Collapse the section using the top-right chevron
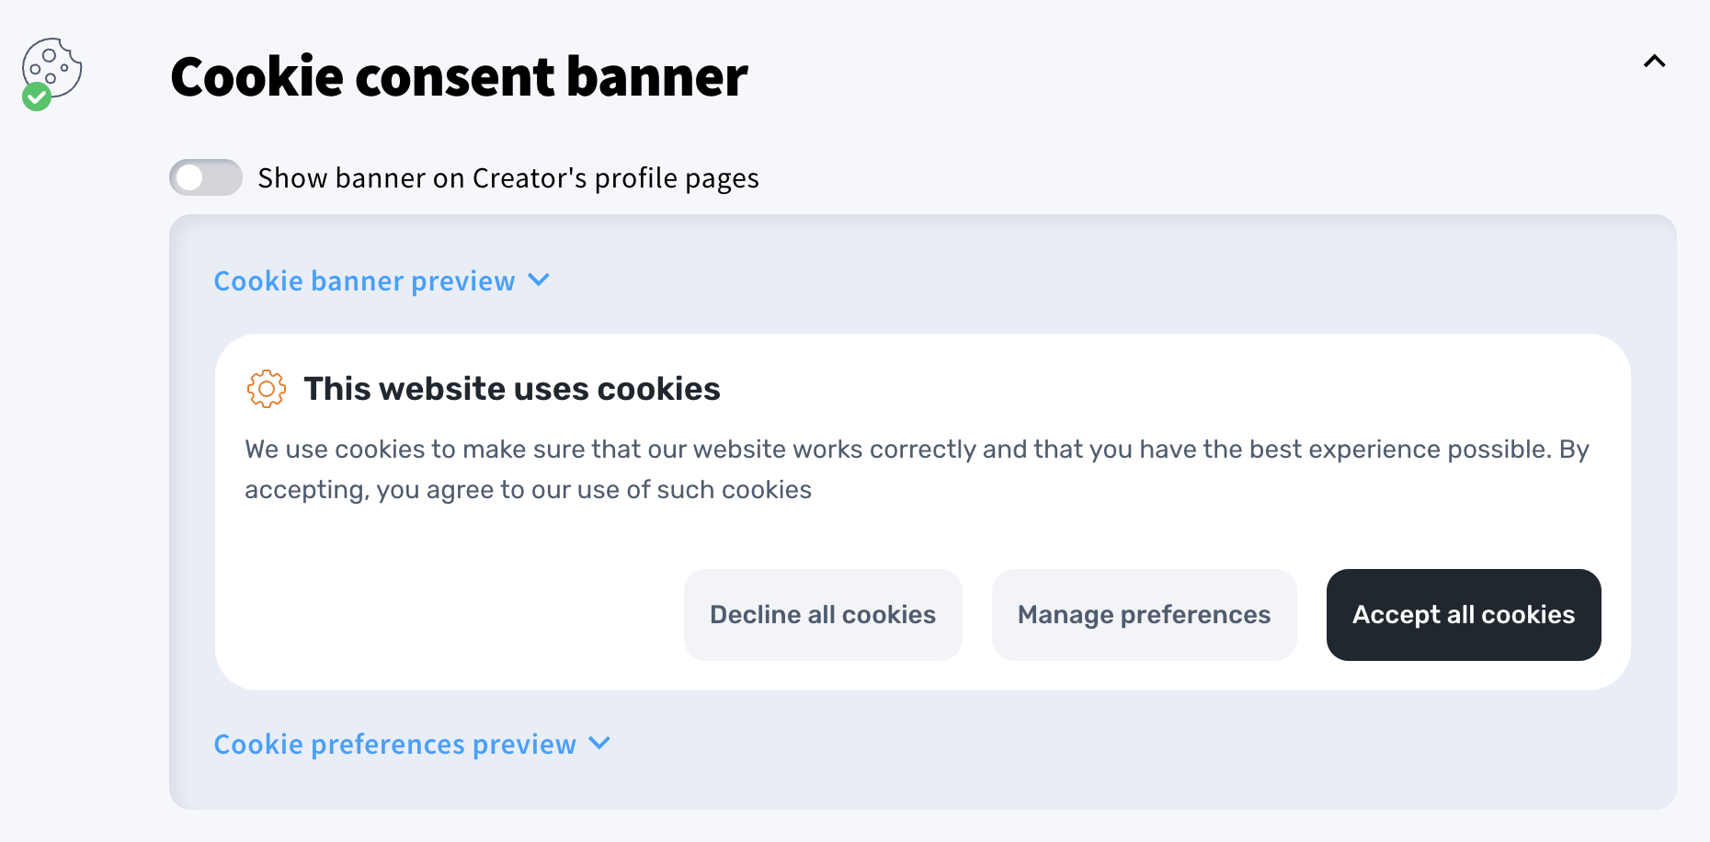Viewport: 1710px width, 842px height. (x=1654, y=62)
